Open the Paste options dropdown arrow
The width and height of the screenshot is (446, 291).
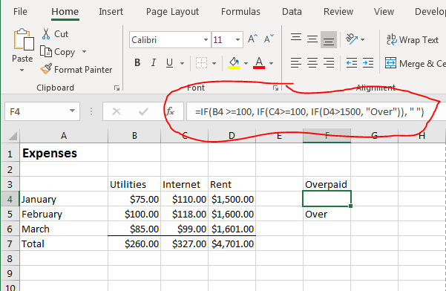tap(22, 71)
